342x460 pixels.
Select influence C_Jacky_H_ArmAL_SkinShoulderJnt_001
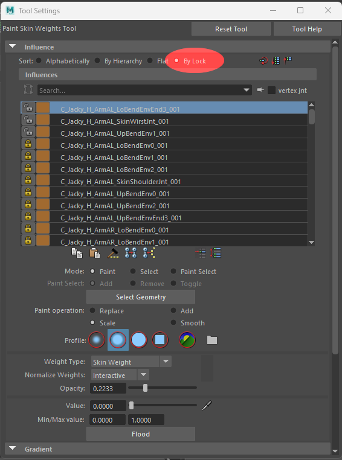tap(164, 182)
